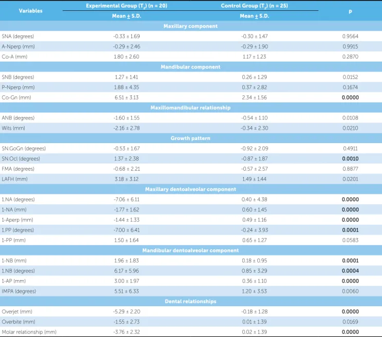
Task: Click control value '2.34 ± 1.56'
Action: click(x=254, y=97)
